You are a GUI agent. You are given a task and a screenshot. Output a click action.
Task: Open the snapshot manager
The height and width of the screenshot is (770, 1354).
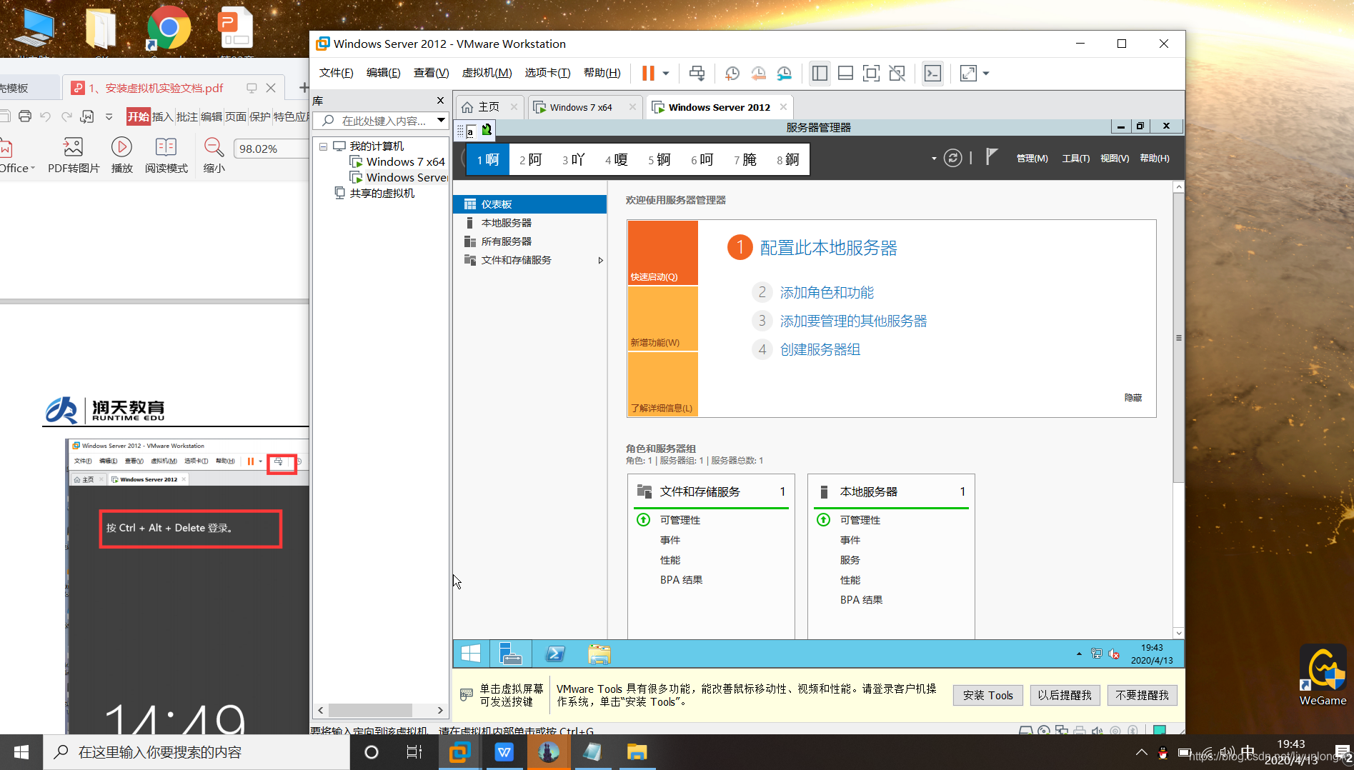(784, 73)
